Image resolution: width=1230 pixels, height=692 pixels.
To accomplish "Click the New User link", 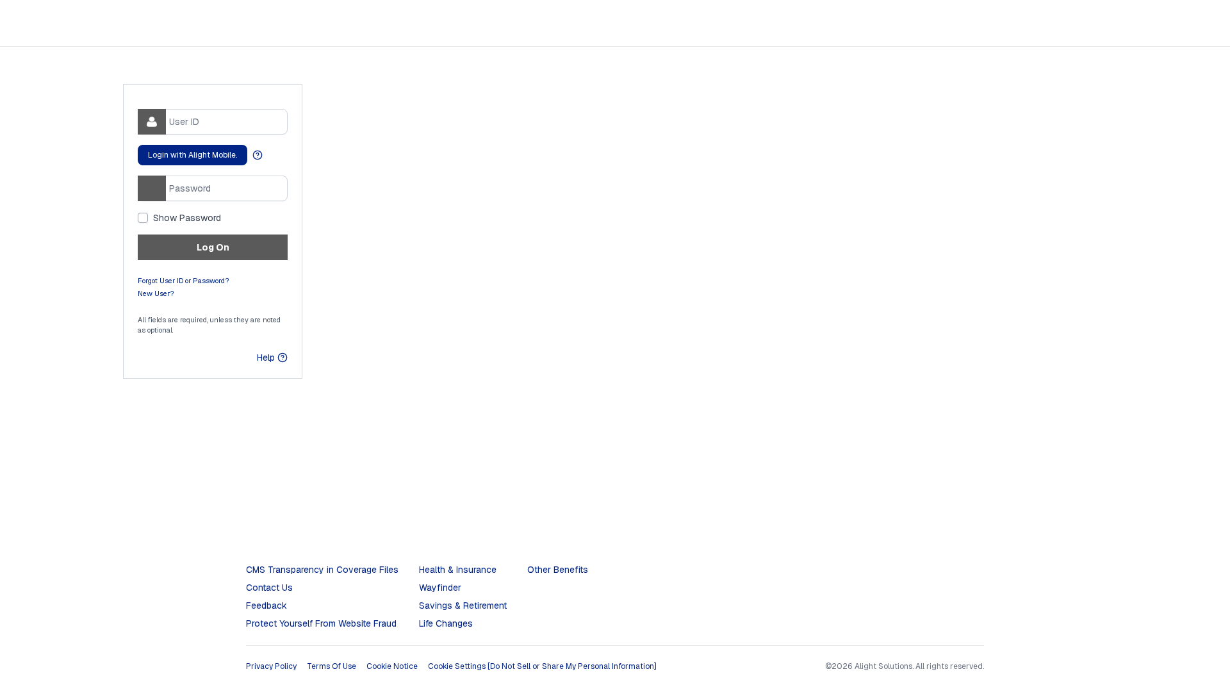I will click(155, 293).
